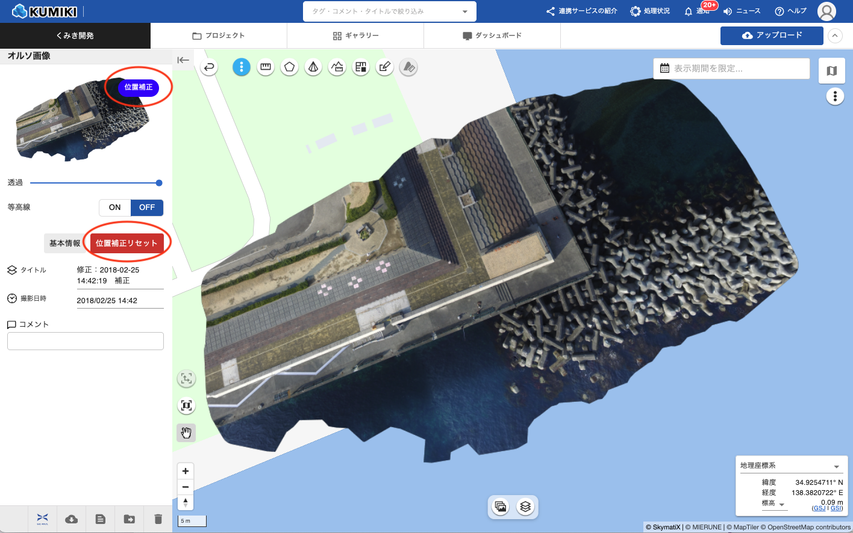
Task: Toggle the base map switcher icon
Action: tap(832, 71)
